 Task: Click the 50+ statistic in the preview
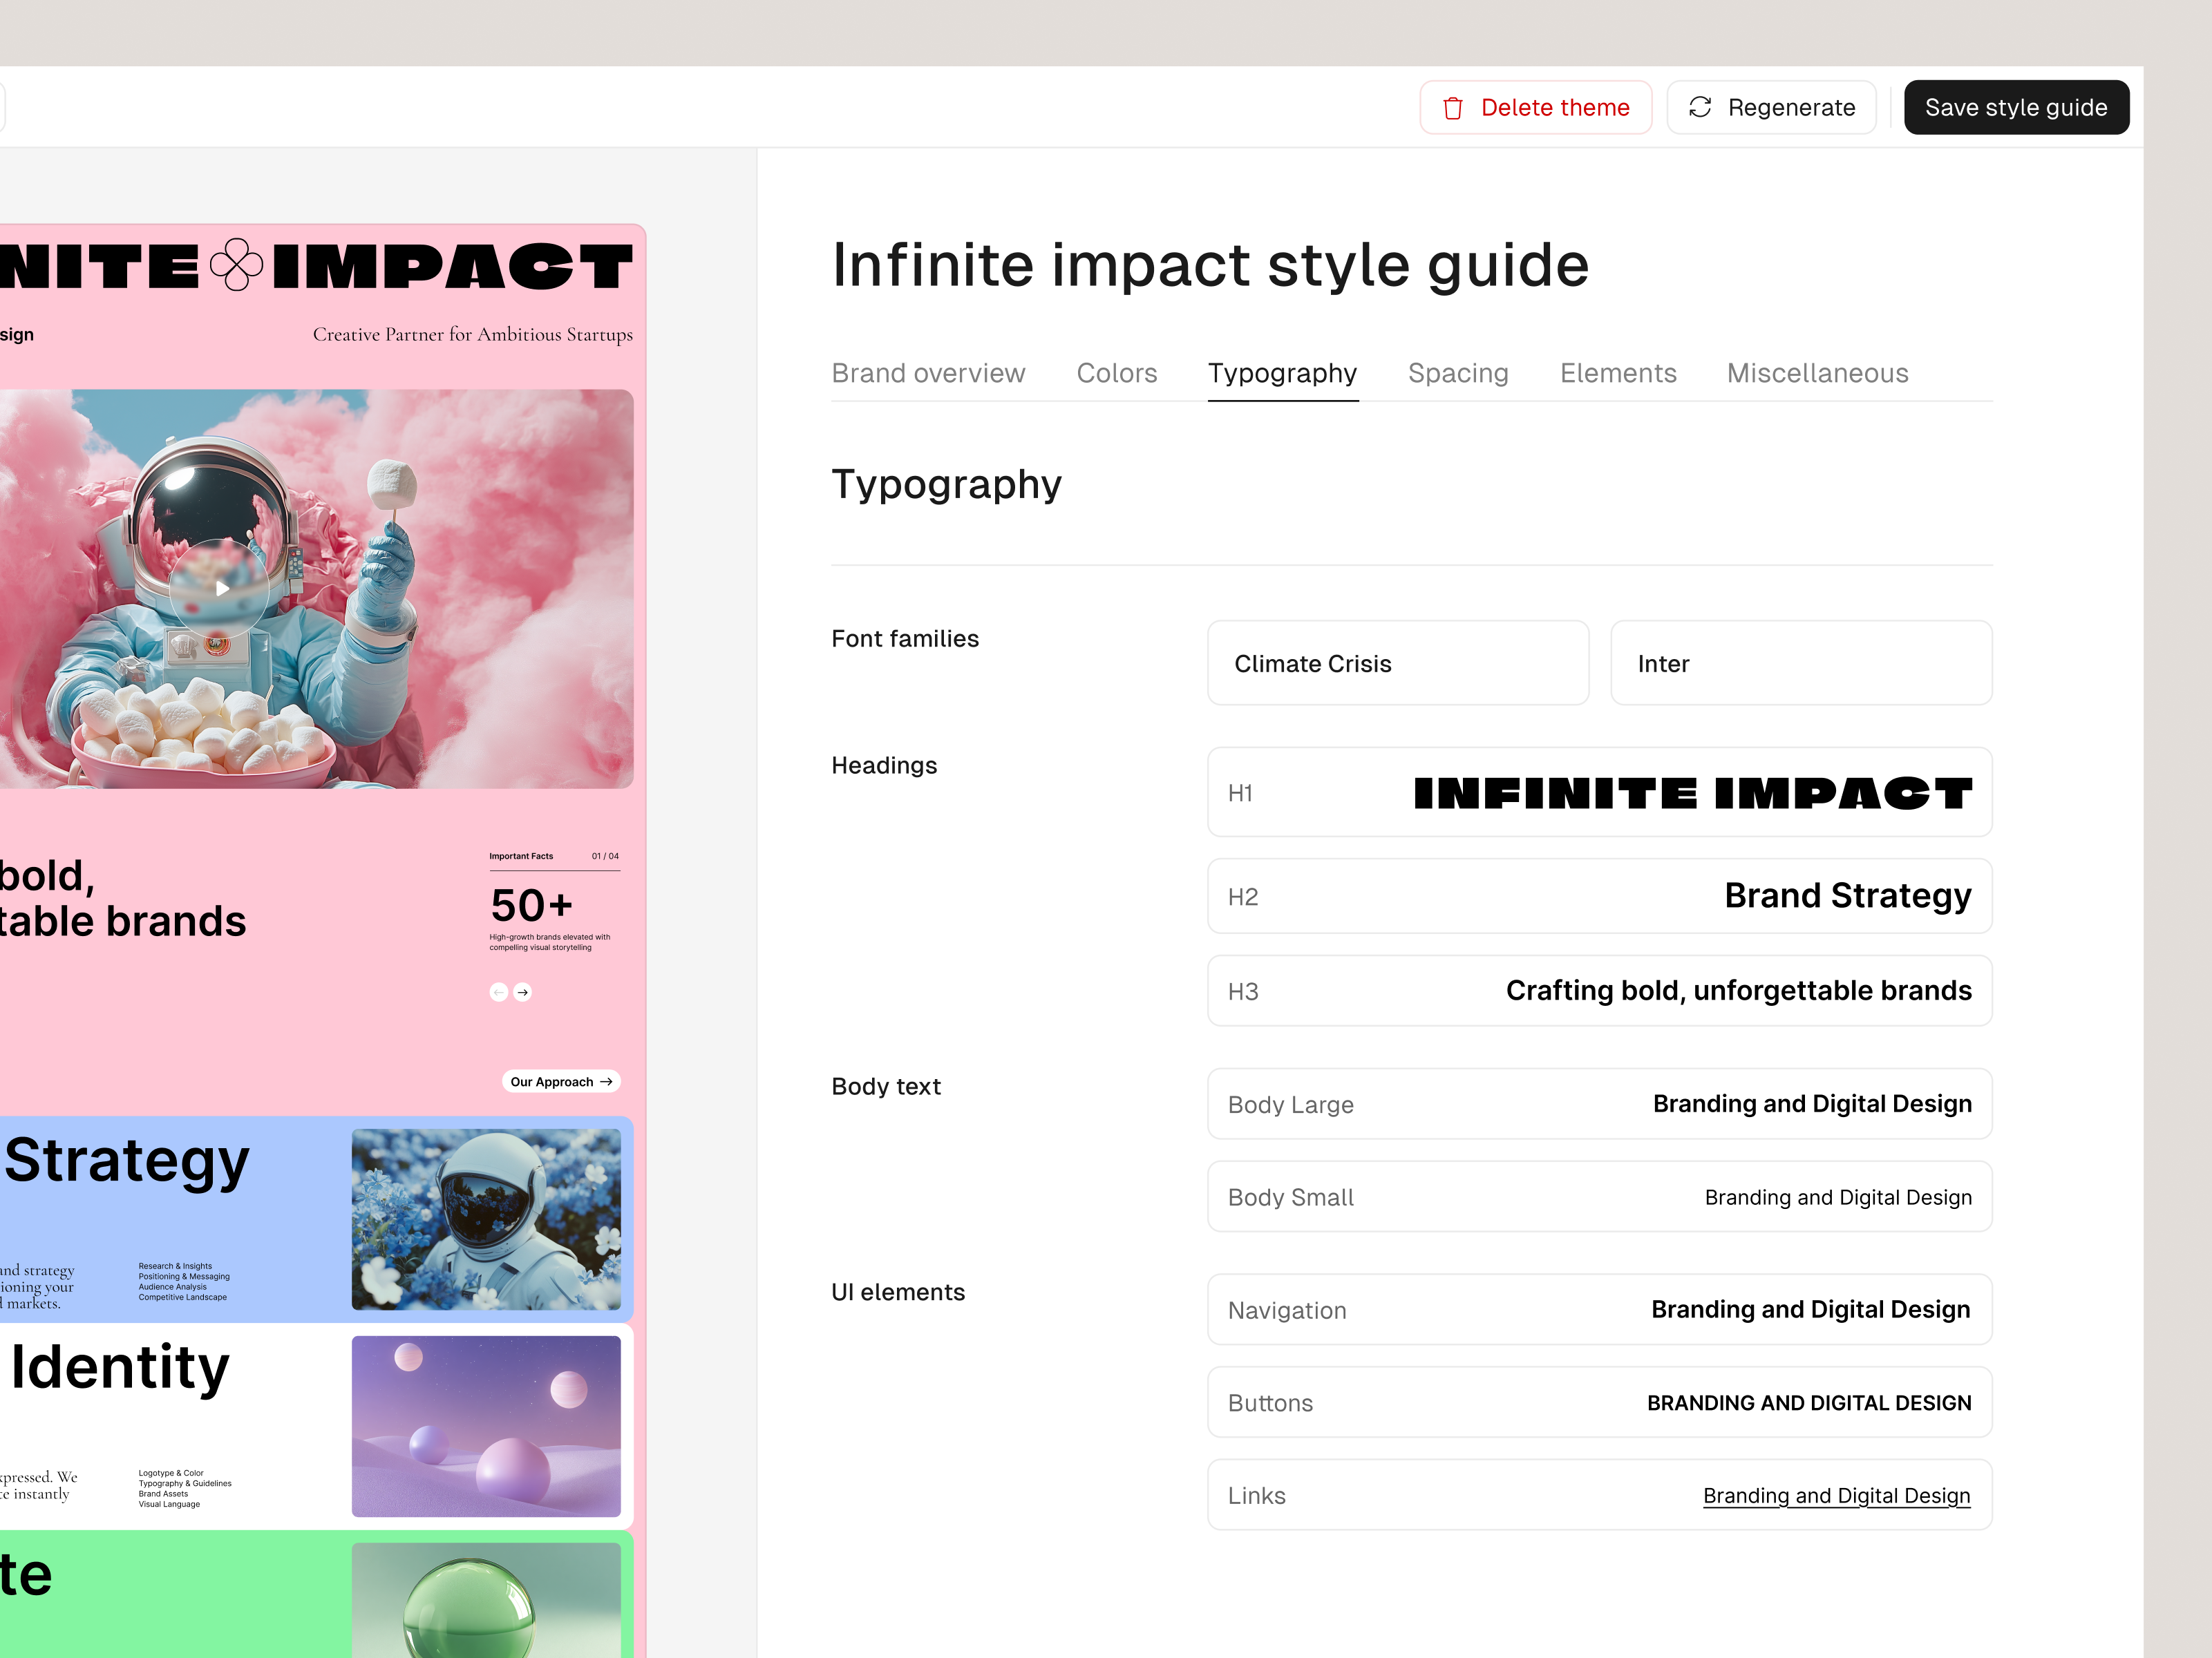click(531, 905)
